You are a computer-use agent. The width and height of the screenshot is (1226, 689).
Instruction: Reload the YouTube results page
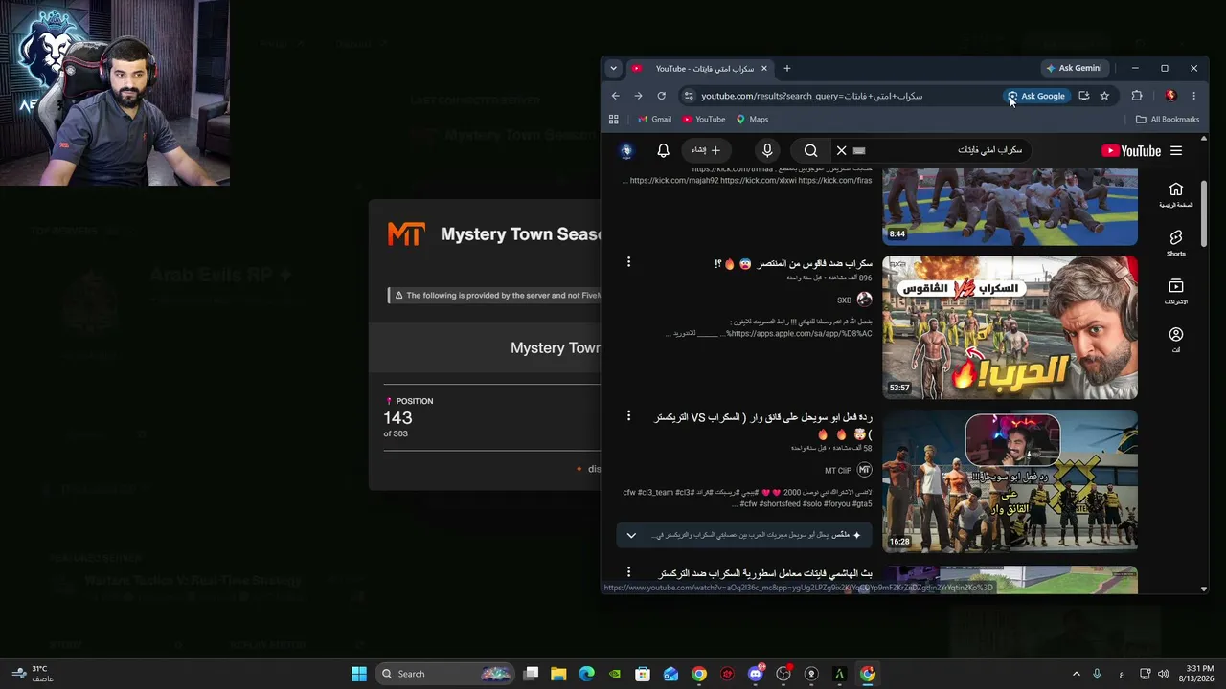661,96
